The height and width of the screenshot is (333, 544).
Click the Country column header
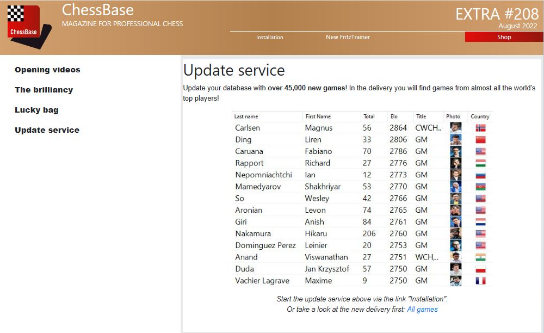[480, 116]
